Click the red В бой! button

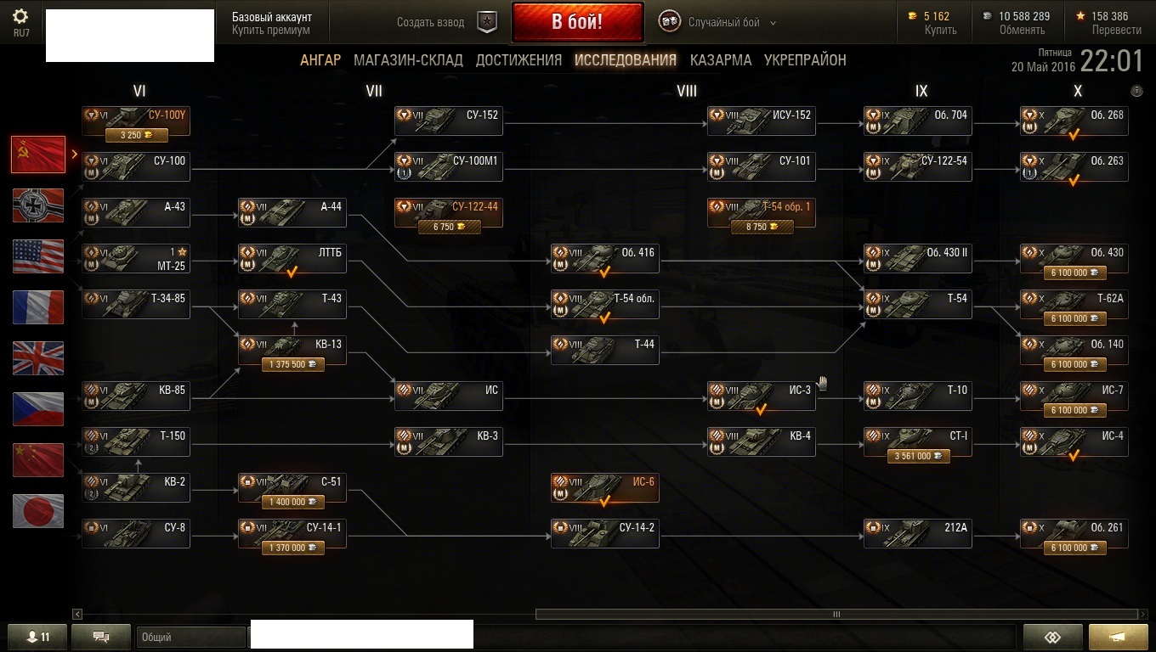click(577, 22)
